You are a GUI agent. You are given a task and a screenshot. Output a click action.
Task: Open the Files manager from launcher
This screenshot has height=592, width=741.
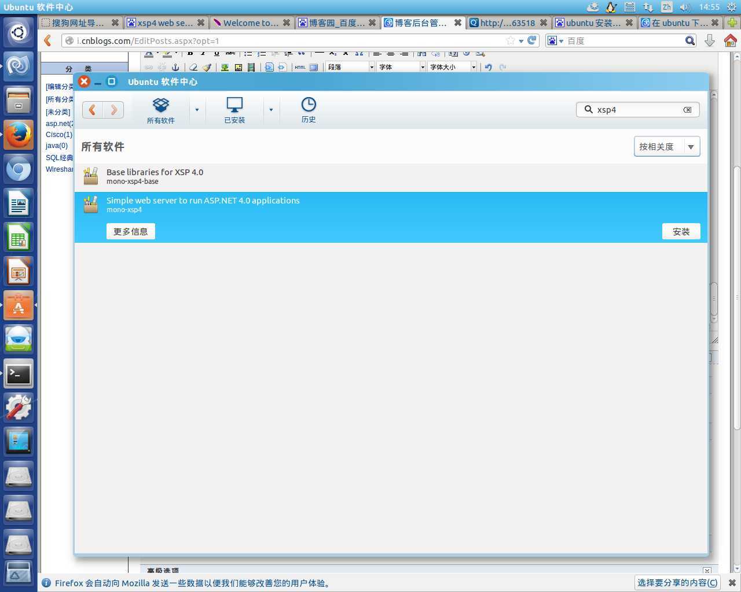click(19, 101)
